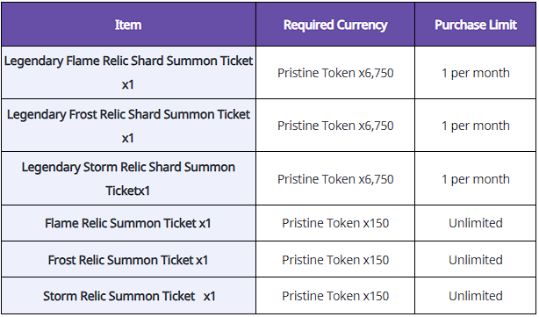Screen dimensions: 539x317
Task: Click the Unlimited limit for Flame Relic ticket
Action: tap(476, 223)
